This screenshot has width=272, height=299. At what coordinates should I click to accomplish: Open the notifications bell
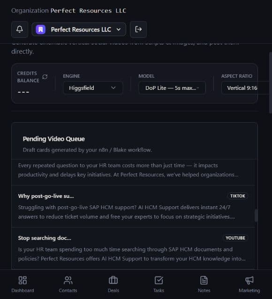tap(20, 29)
